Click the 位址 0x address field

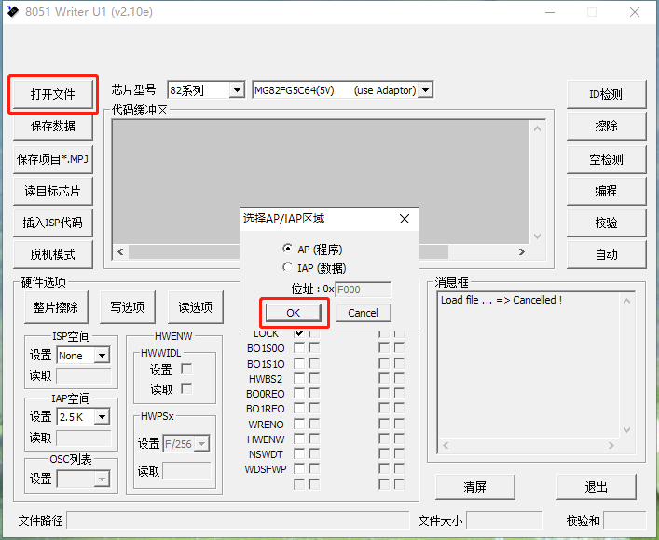(364, 290)
